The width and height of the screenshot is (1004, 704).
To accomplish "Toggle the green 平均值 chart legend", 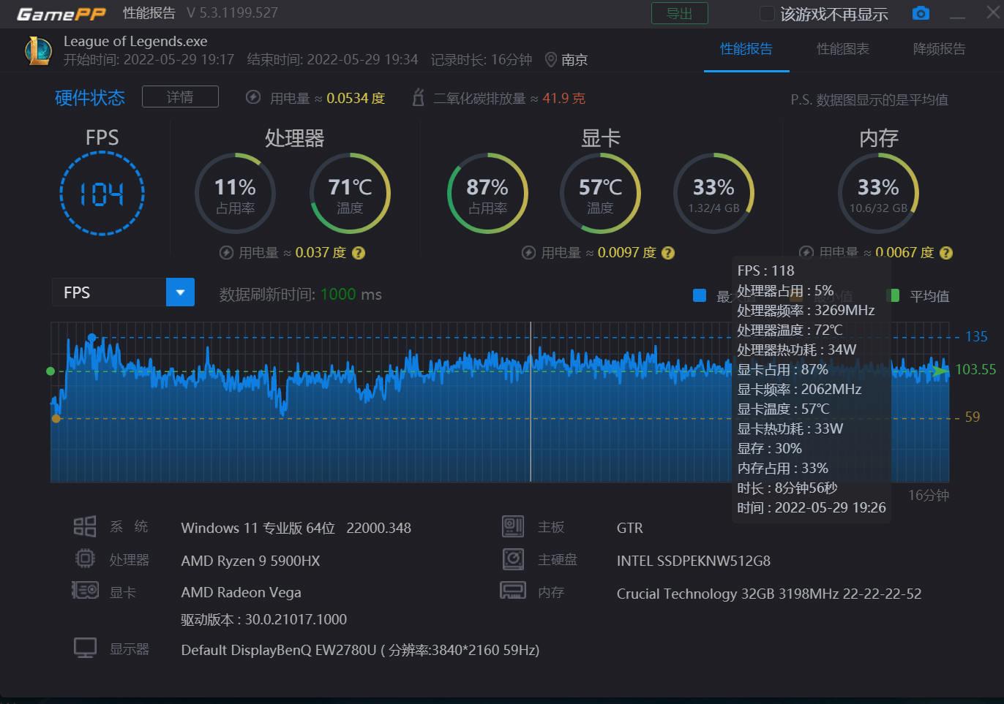I will 894,295.
